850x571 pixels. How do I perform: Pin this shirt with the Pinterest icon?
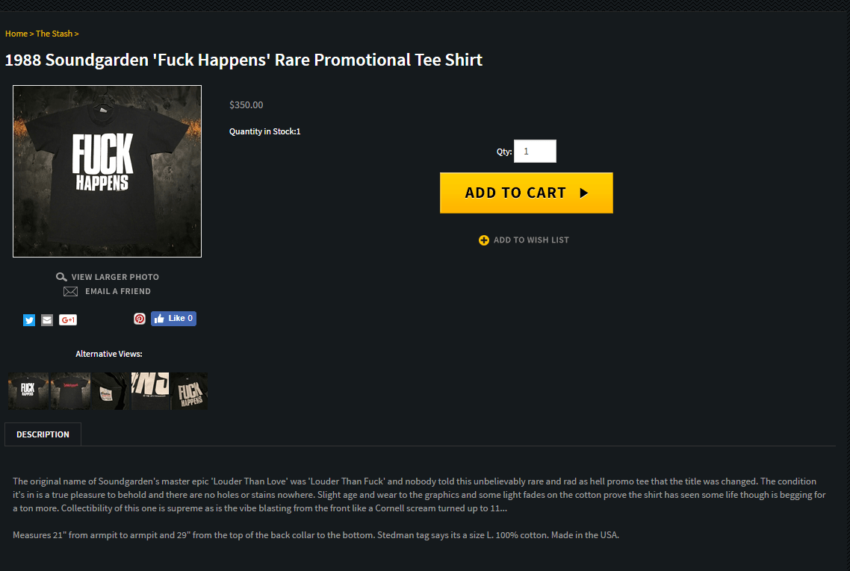140,319
